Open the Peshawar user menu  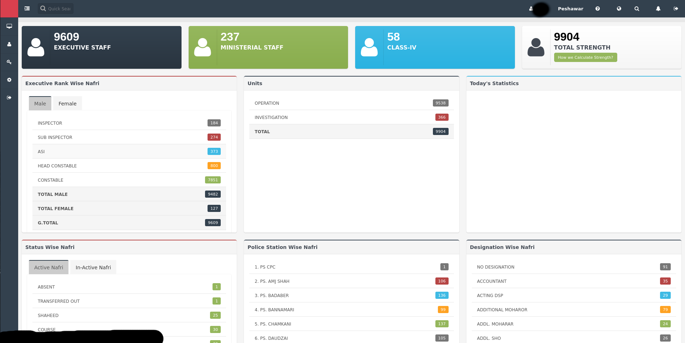point(571,9)
